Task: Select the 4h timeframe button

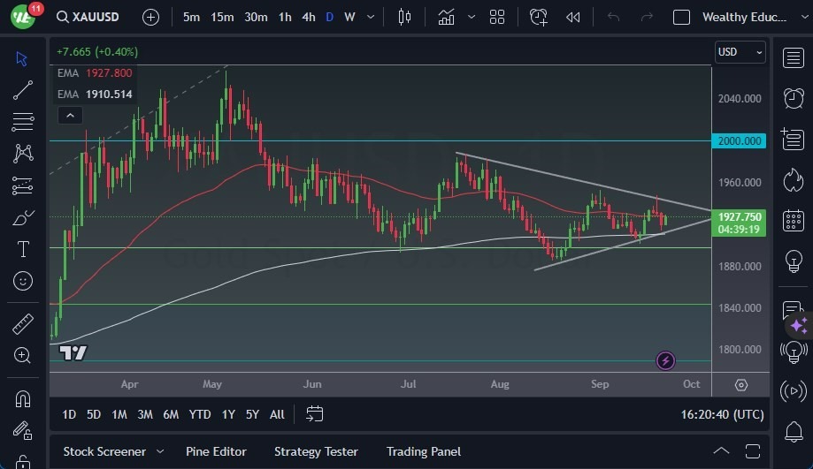Action: (x=308, y=17)
